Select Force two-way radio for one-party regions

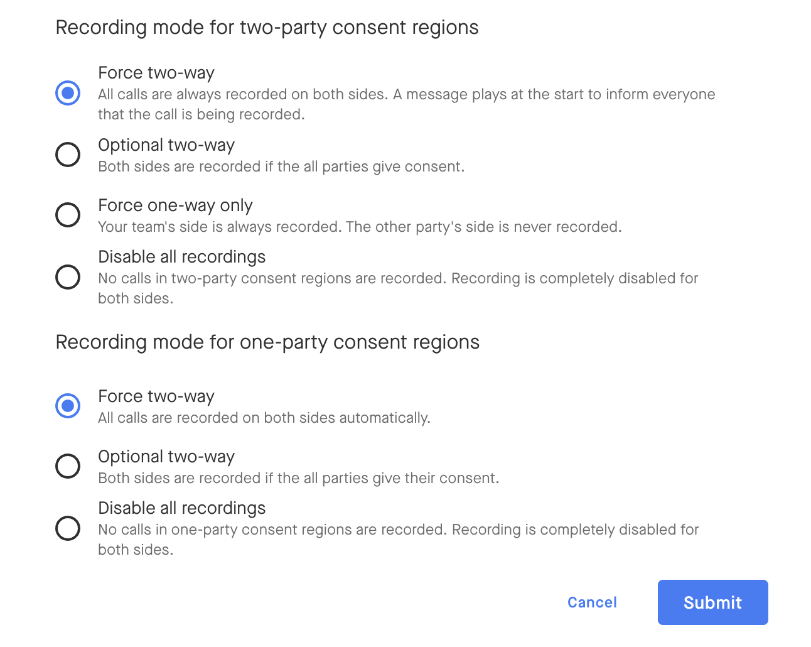[68, 406]
